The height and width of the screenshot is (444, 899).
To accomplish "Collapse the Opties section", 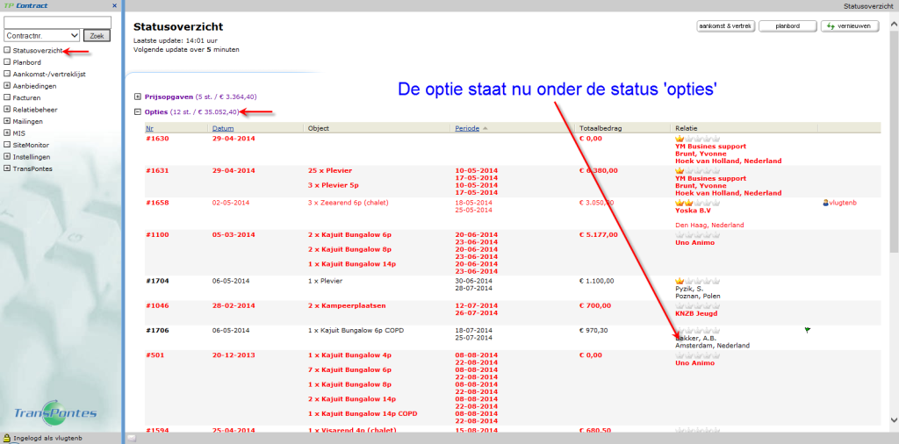I will 137,112.
